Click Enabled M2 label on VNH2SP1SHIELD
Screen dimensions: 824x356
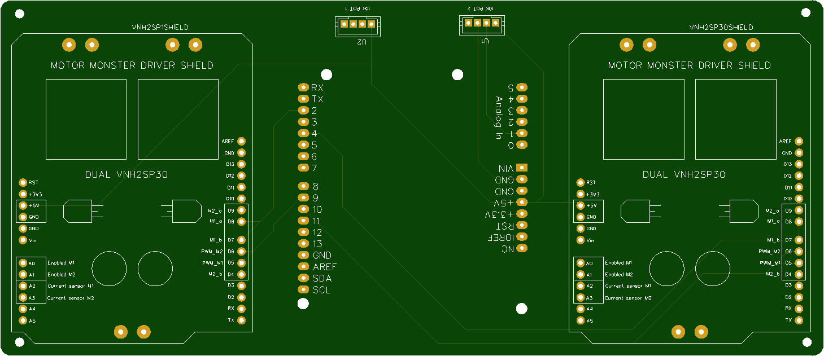pos(62,274)
